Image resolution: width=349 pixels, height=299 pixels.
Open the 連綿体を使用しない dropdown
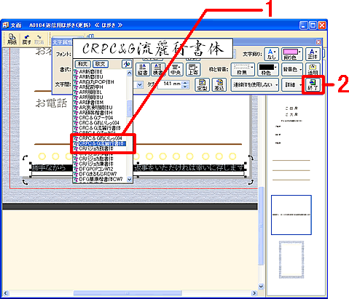click(255, 84)
